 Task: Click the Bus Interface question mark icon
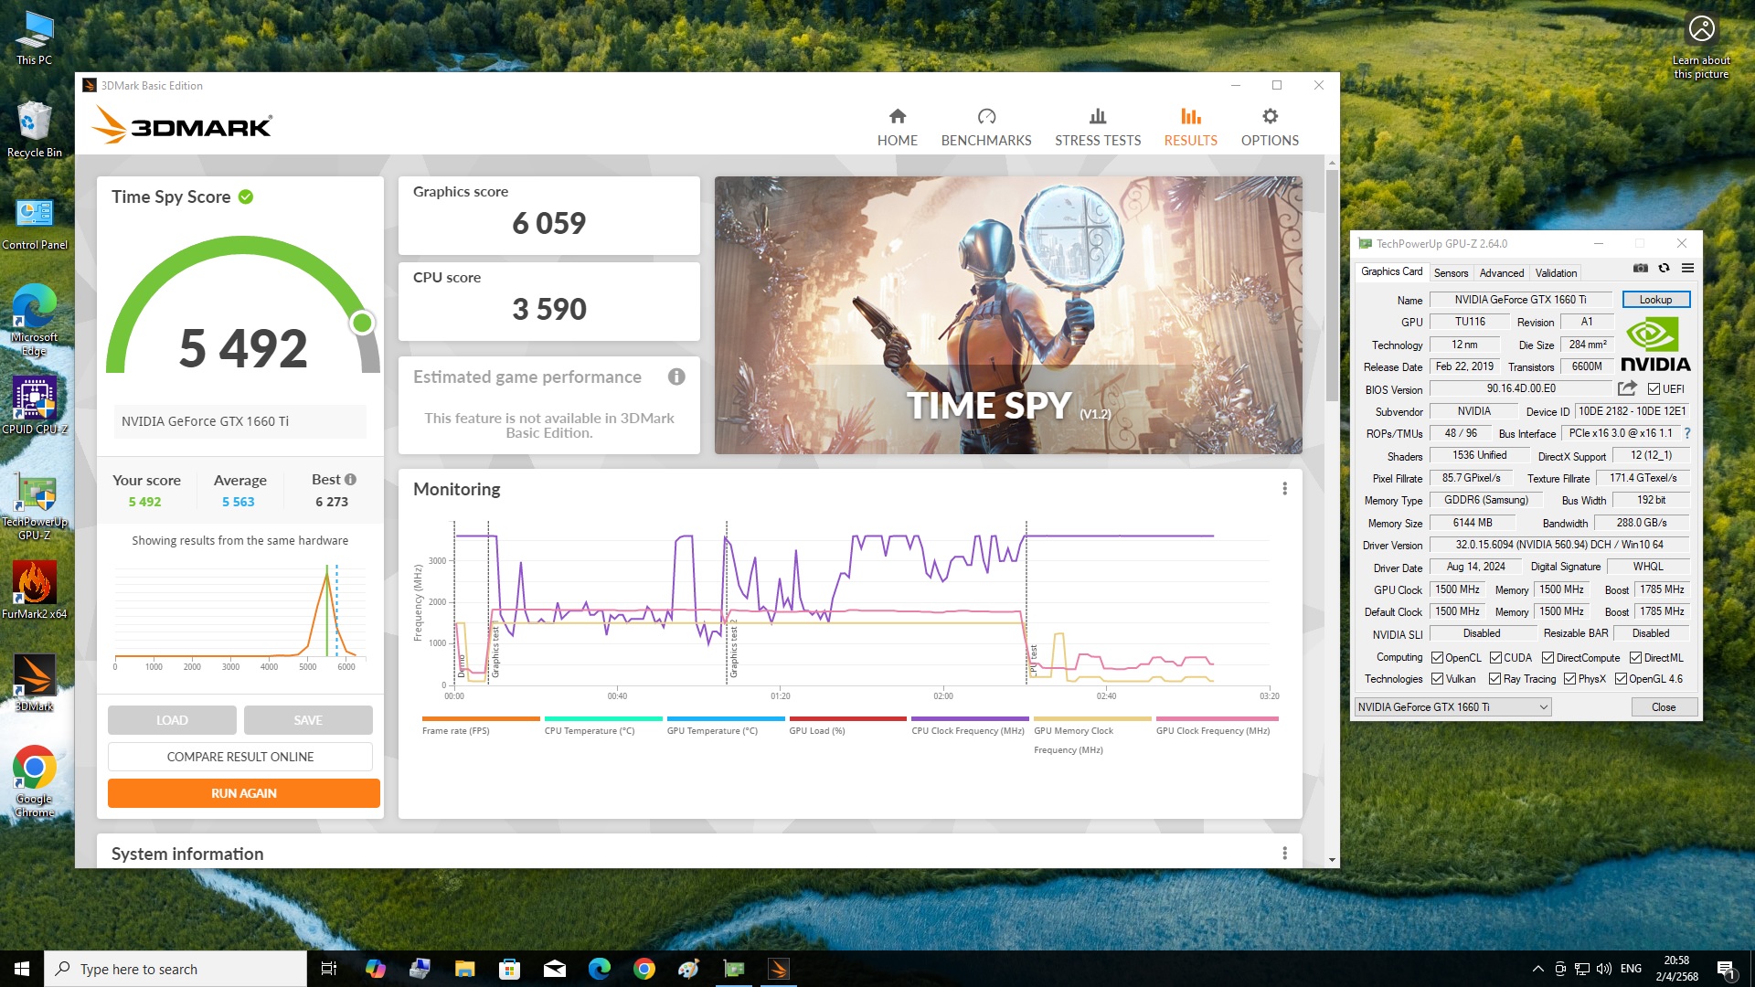(1687, 433)
